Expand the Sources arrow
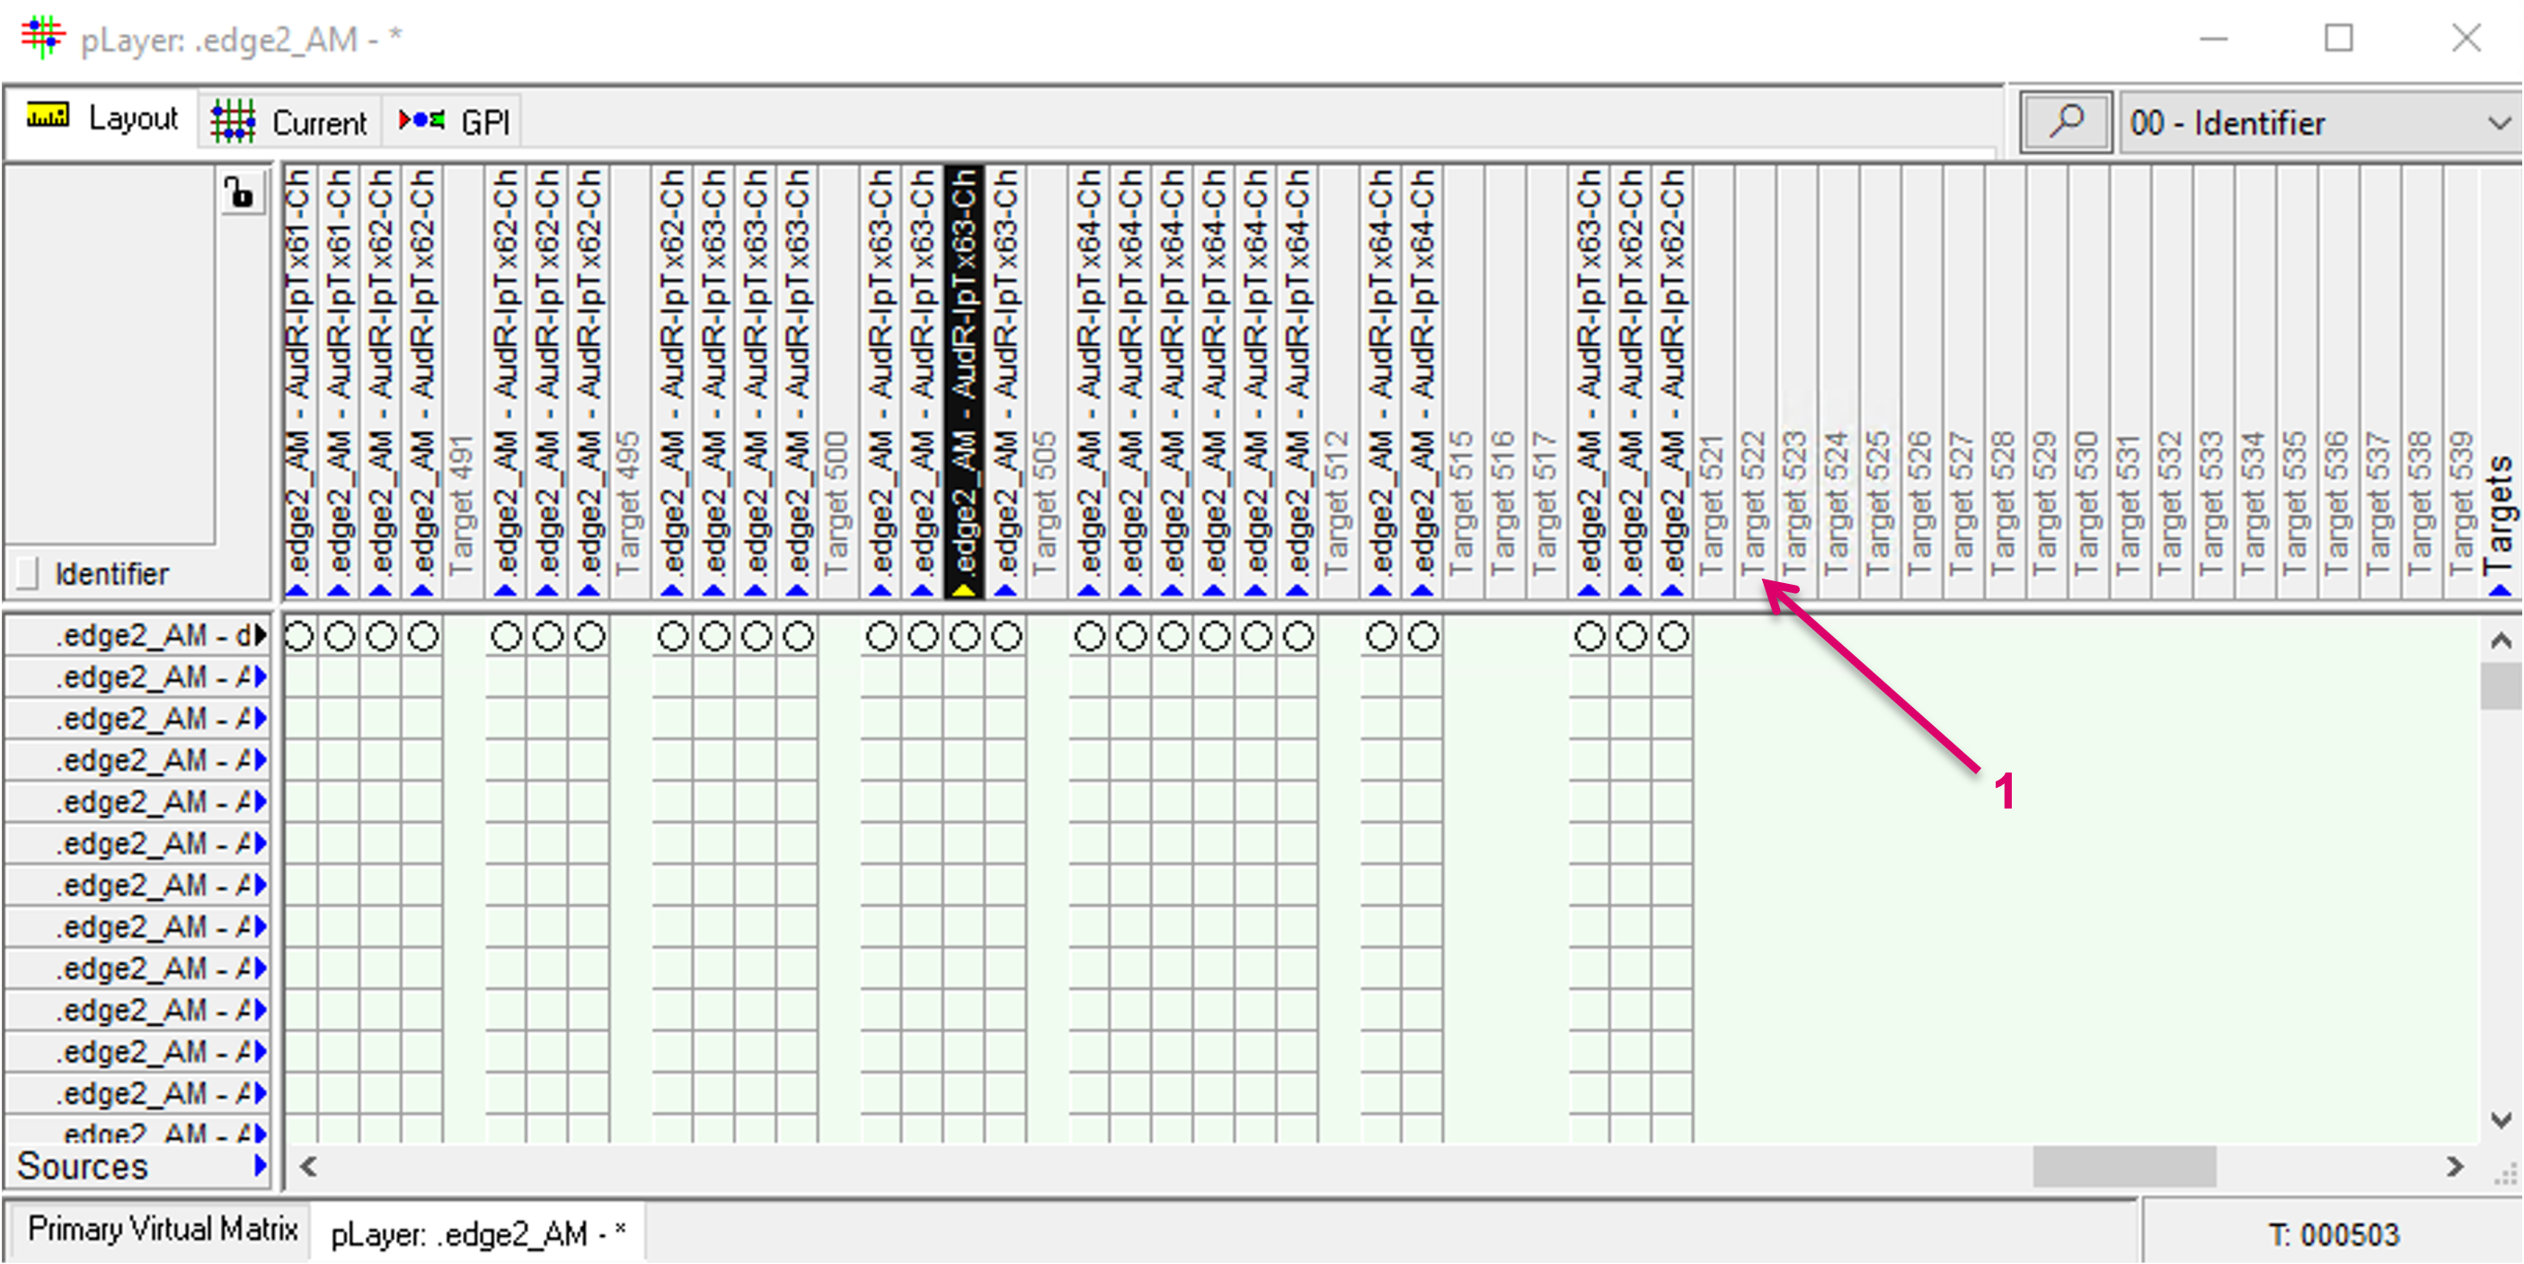Screen dimensions: 2524x1264 click(x=260, y=1165)
